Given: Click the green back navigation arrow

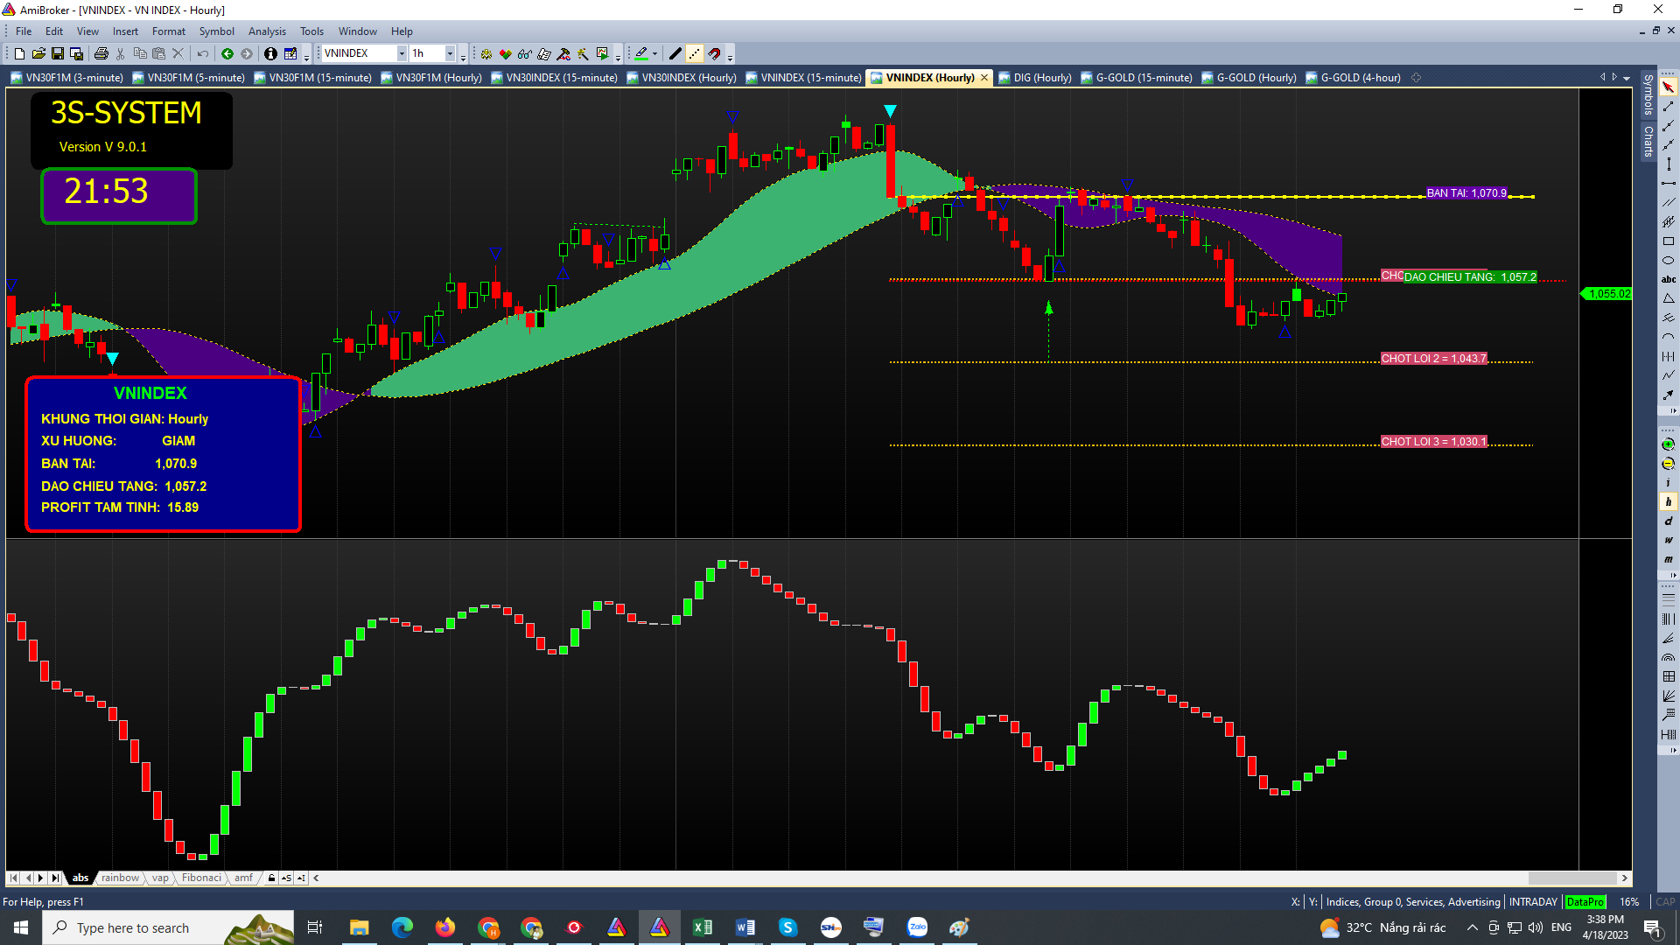Looking at the screenshot, I should 227,54.
